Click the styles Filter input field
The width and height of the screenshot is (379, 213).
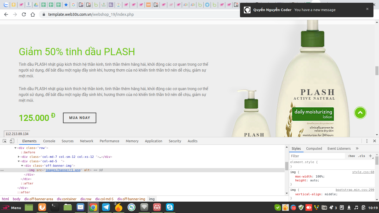[x=317, y=156]
